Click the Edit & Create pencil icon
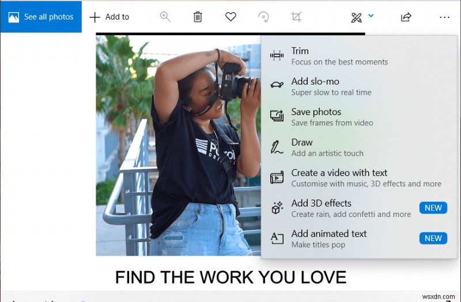461x302 pixels. tap(356, 18)
